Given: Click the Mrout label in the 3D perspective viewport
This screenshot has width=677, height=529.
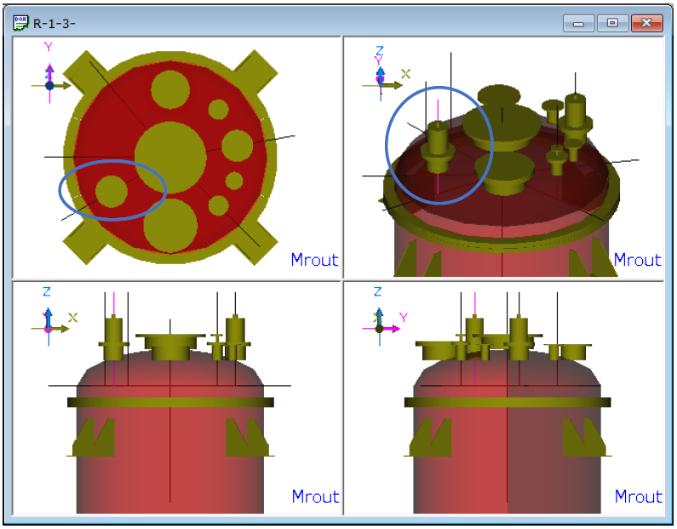Looking at the screenshot, I should tap(637, 260).
